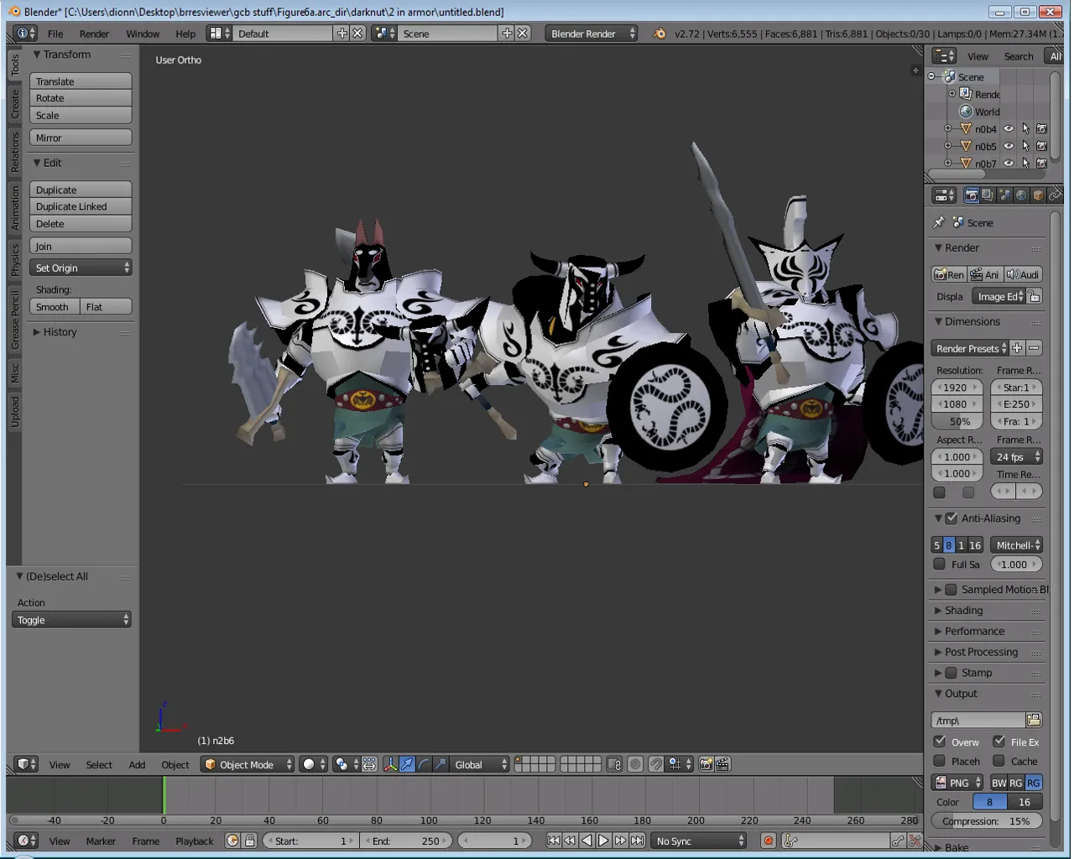Click the OpenGL render animation clapper icon

coord(722,764)
